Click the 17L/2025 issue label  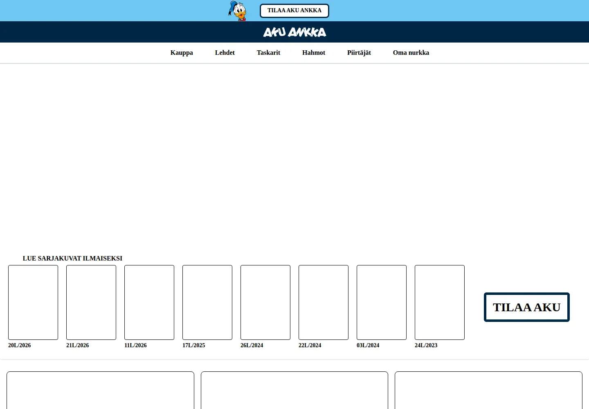(x=194, y=346)
